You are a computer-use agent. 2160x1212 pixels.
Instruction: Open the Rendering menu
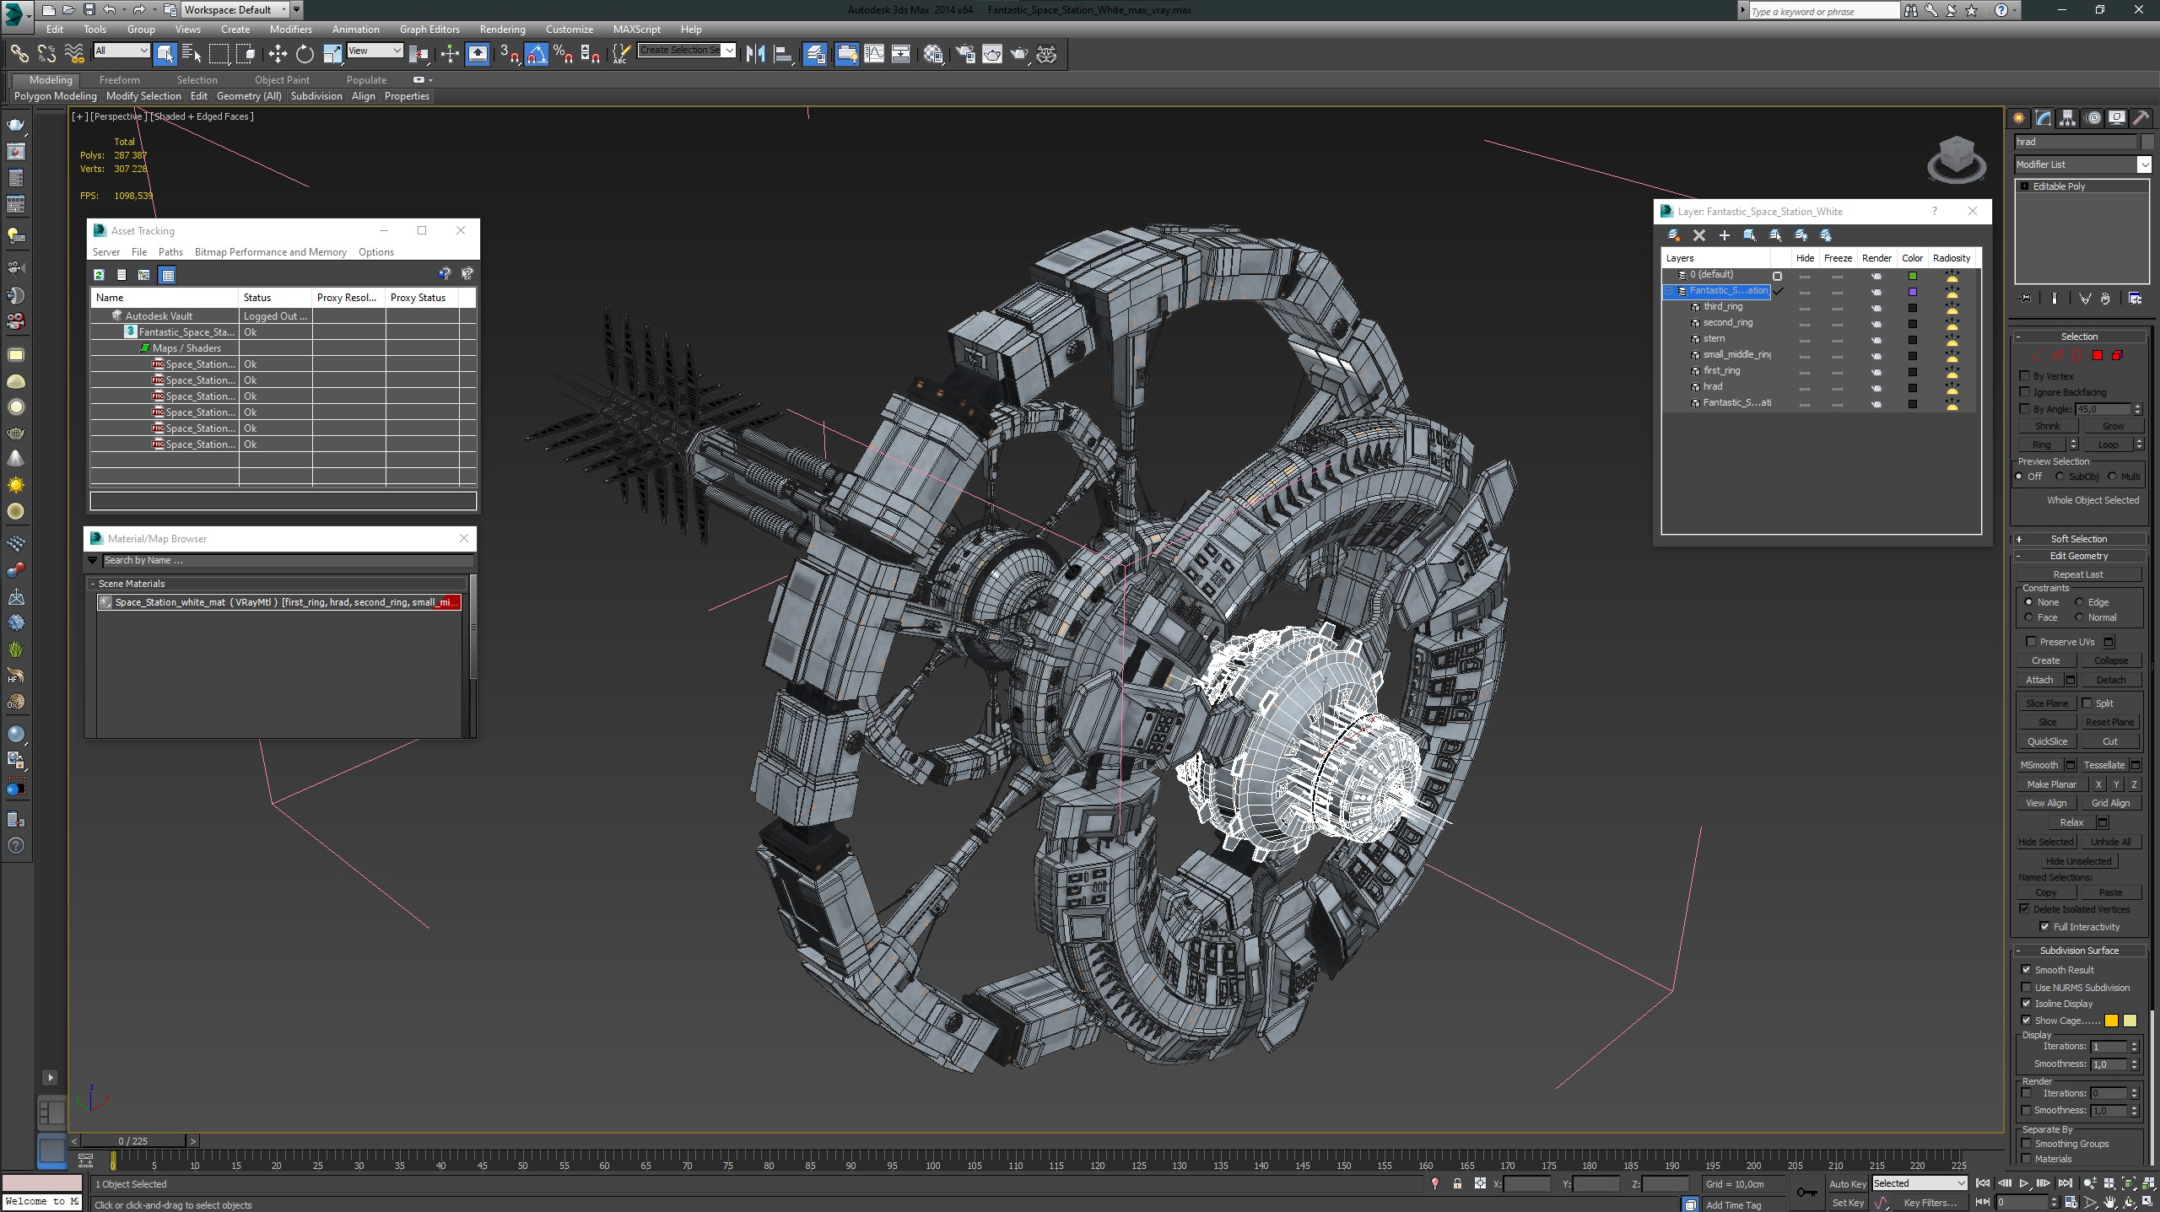[502, 30]
